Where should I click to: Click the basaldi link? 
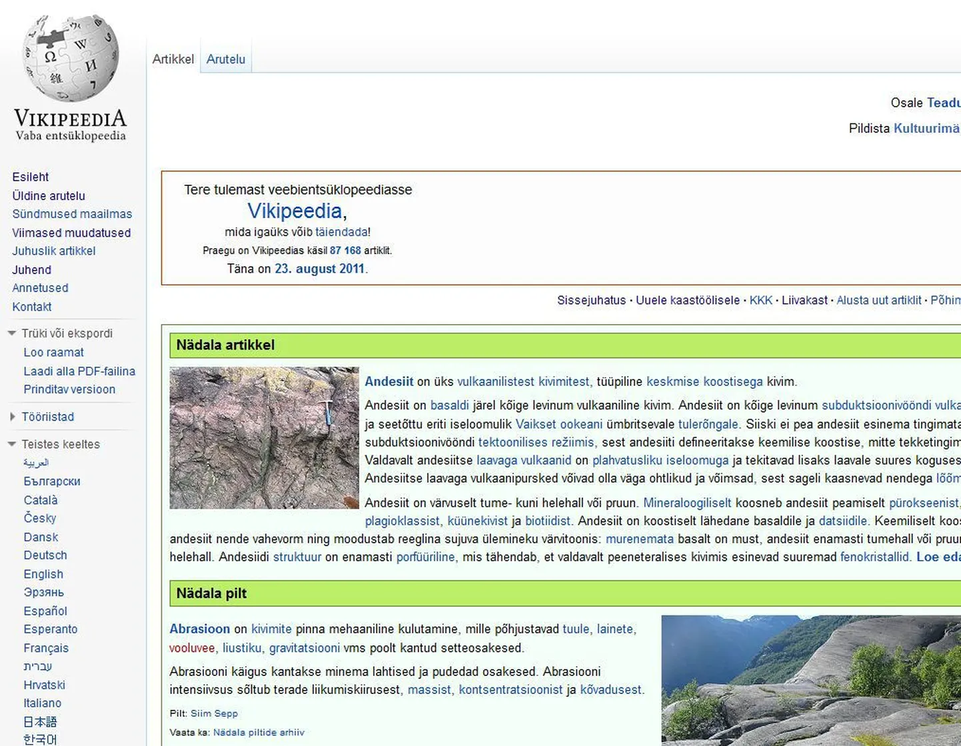pos(450,405)
